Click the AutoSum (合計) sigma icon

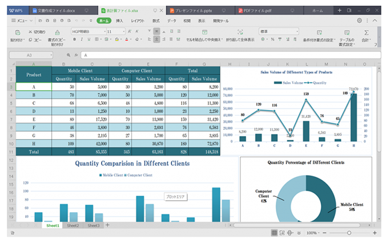pyautogui.click(x=366, y=32)
